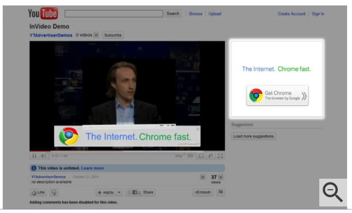Open the YTAdvertiserDemos link in the description box
Image resolution: width=352 pixels, height=213 pixels.
[x=49, y=177]
